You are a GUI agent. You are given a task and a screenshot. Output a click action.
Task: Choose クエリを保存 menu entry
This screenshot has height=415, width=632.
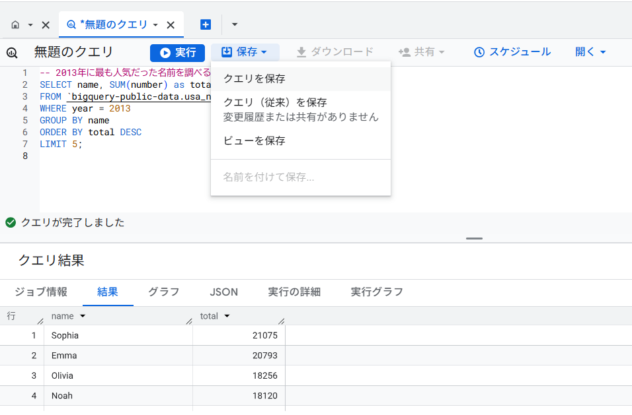pos(301,79)
